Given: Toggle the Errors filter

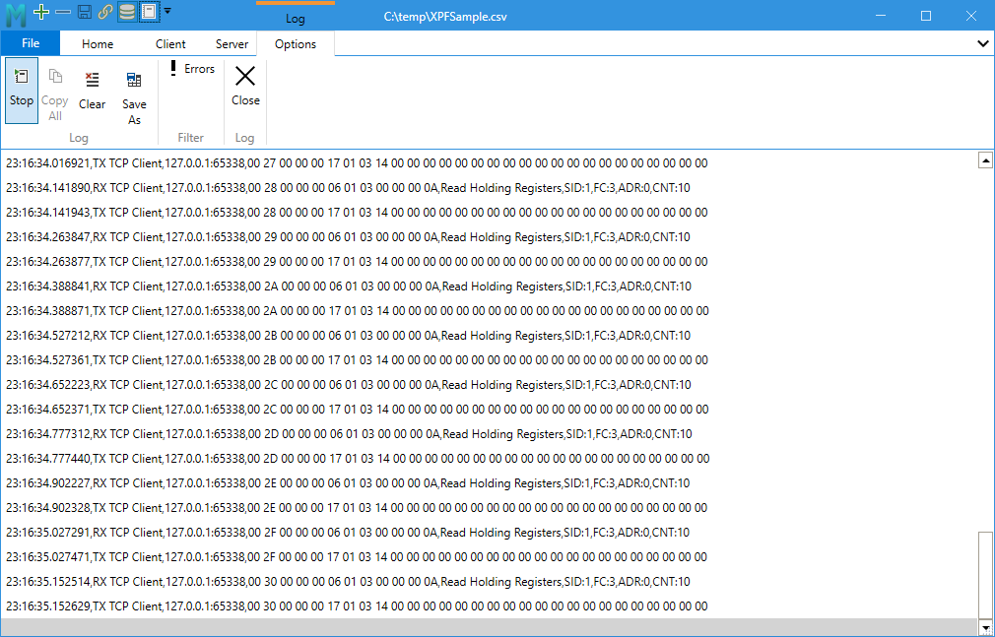Looking at the screenshot, I should click(192, 69).
